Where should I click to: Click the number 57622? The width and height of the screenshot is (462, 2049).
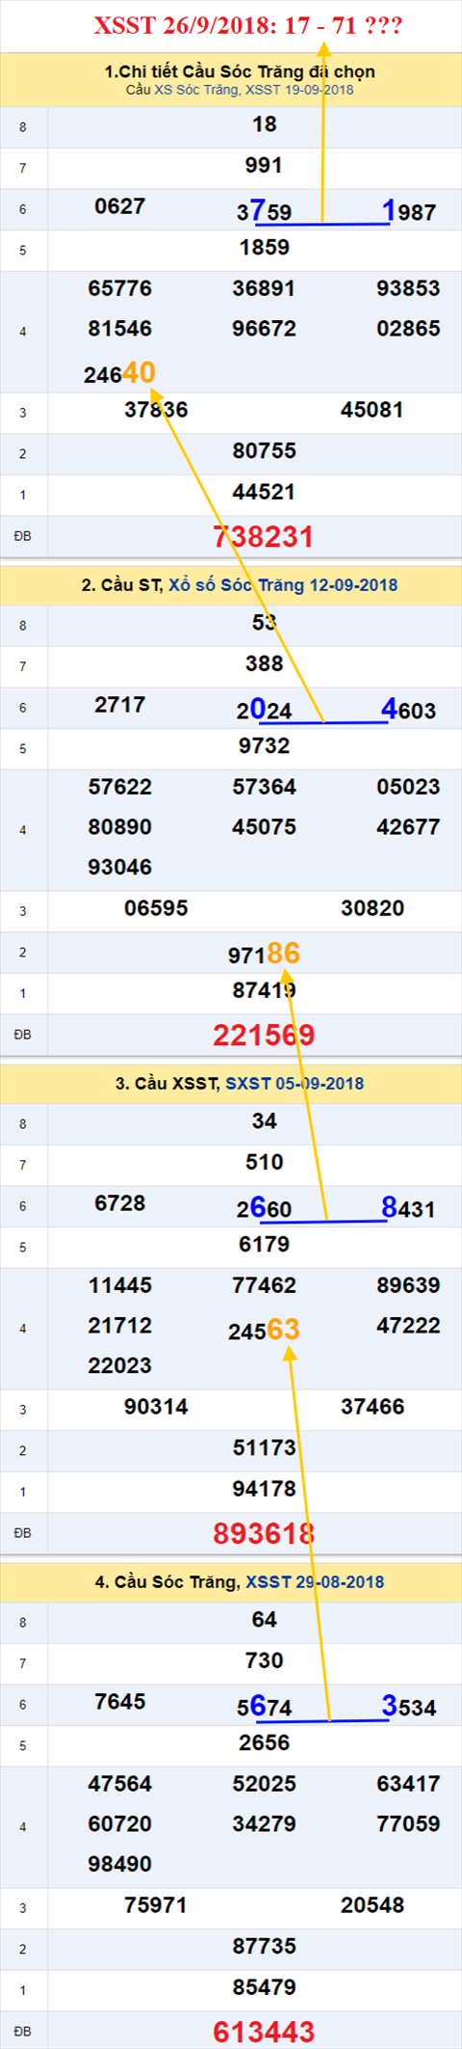120,787
